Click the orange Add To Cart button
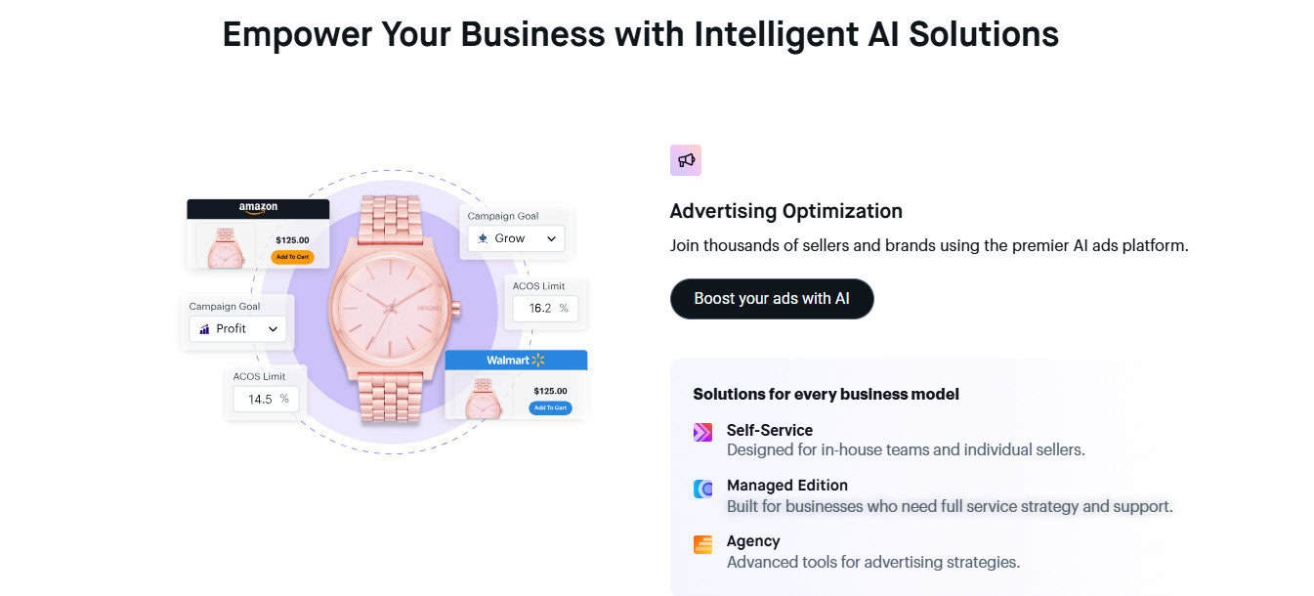1314x596 pixels. tap(292, 257)
